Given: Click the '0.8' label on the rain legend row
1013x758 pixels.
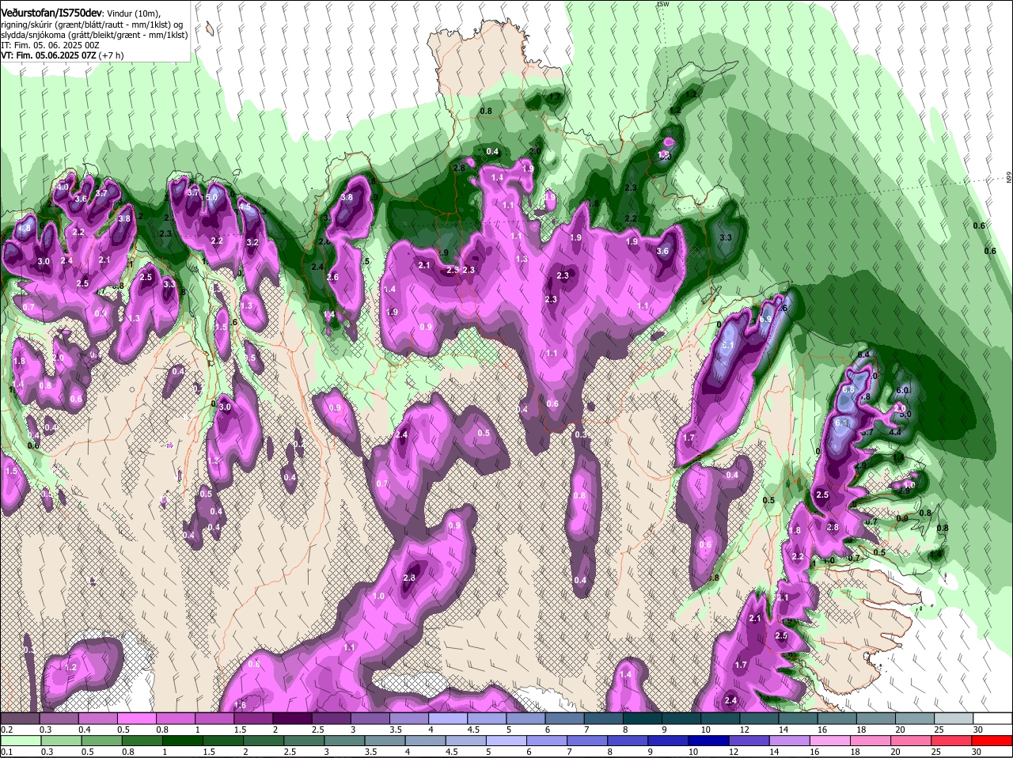Looking at the screenshot, I should (x=128, y=752).
